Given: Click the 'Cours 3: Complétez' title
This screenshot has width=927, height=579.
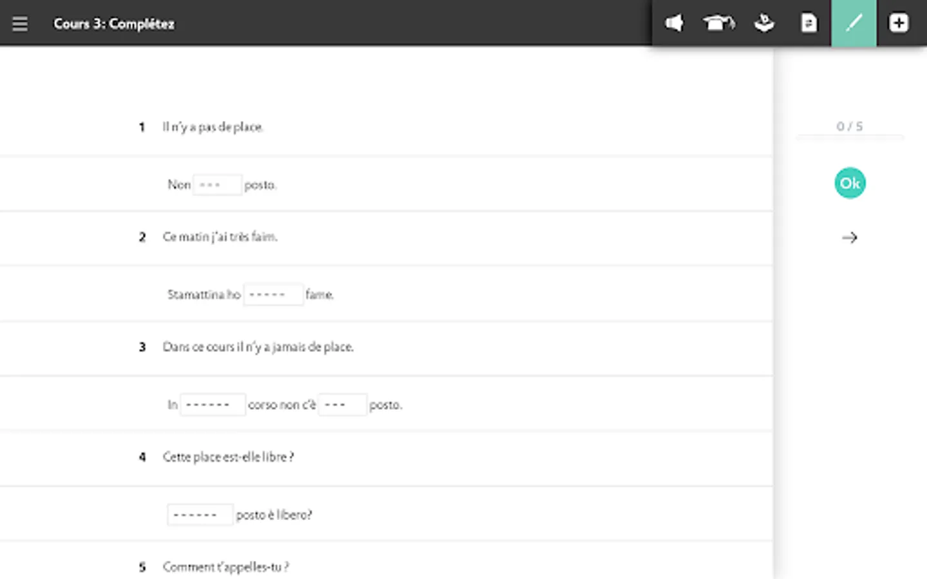Looking at the screenshot, I should (114, 24).
